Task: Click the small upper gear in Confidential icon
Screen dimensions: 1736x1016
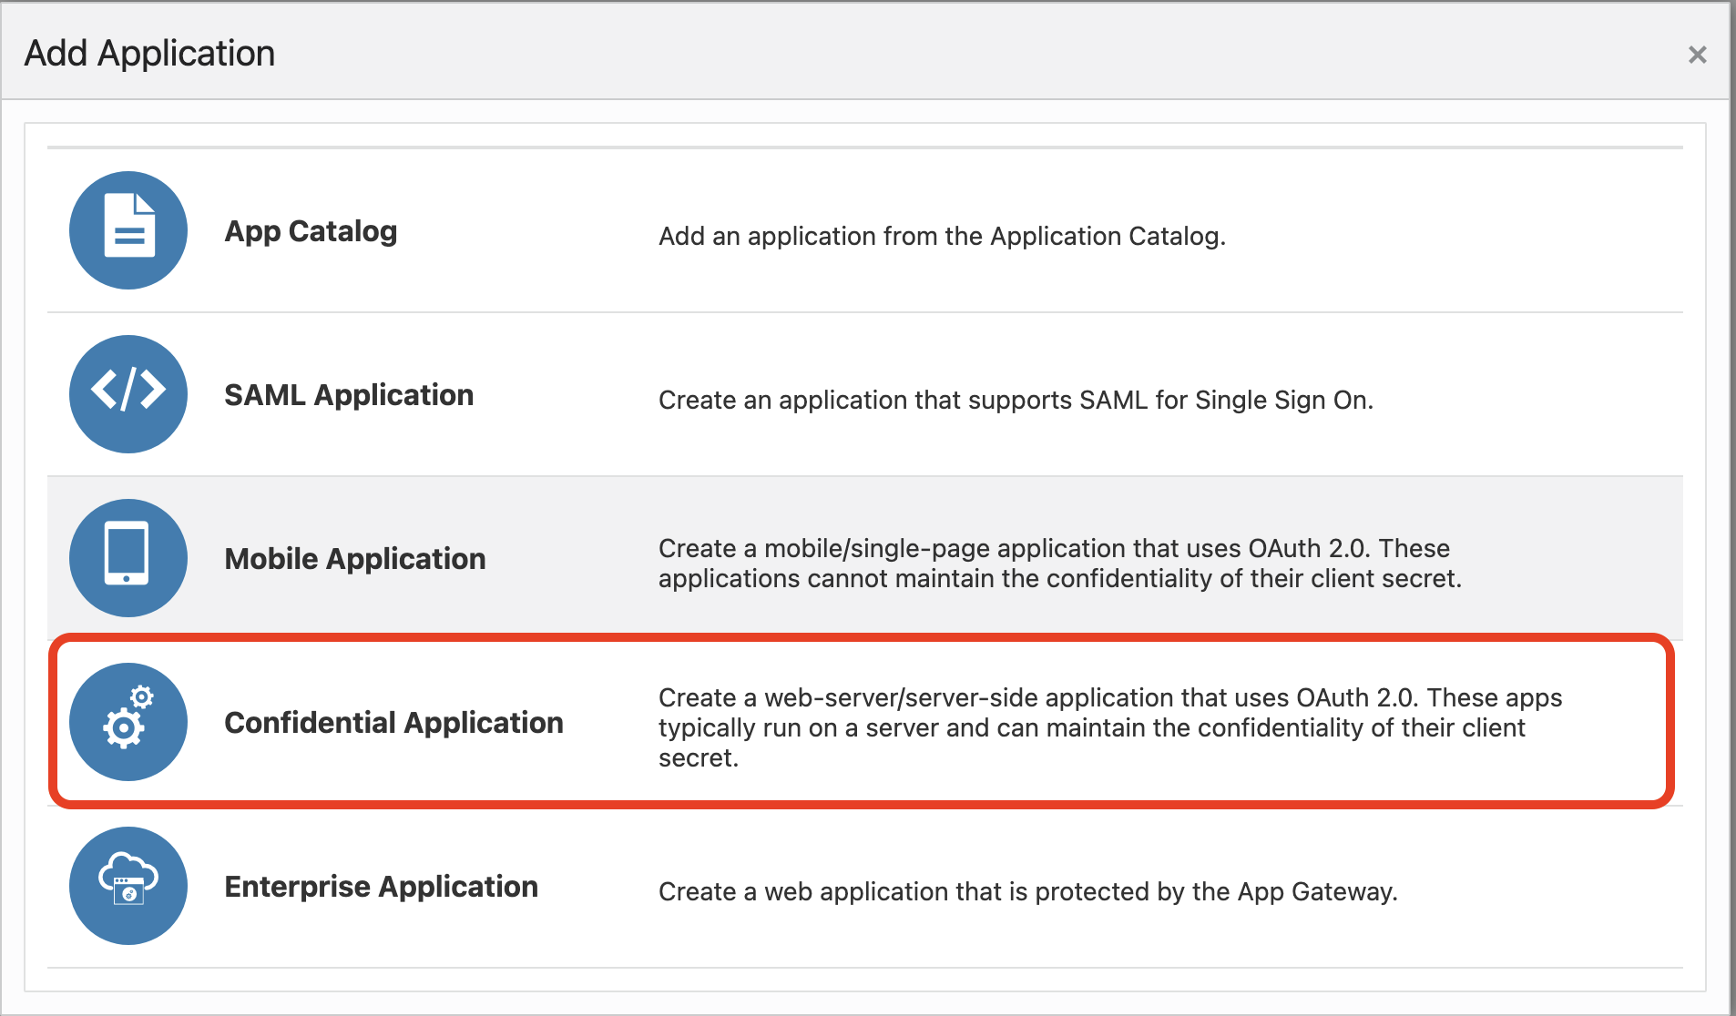Action: [x=142, y=697]
